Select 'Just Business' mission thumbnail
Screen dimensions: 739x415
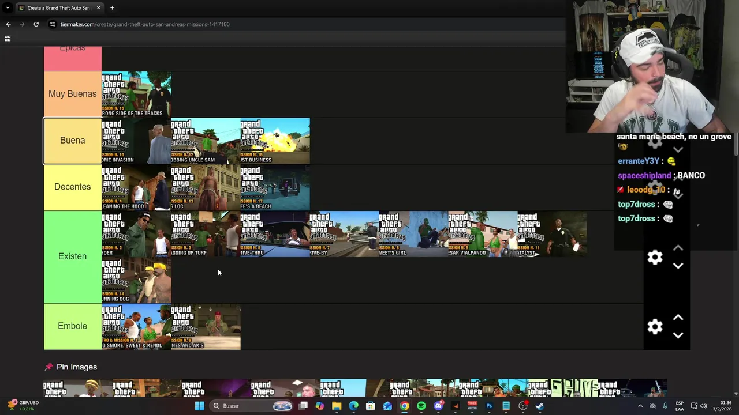[x=275, y=141]
